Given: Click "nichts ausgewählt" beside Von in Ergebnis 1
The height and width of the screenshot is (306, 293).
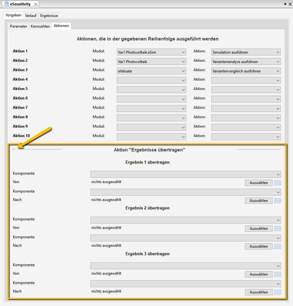Looking at the screenshot, I should pyautogui.click(x=106, y=182).
